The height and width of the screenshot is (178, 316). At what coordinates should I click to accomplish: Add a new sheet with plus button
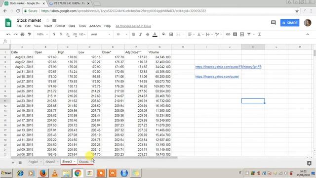click(x=13, y=163)
